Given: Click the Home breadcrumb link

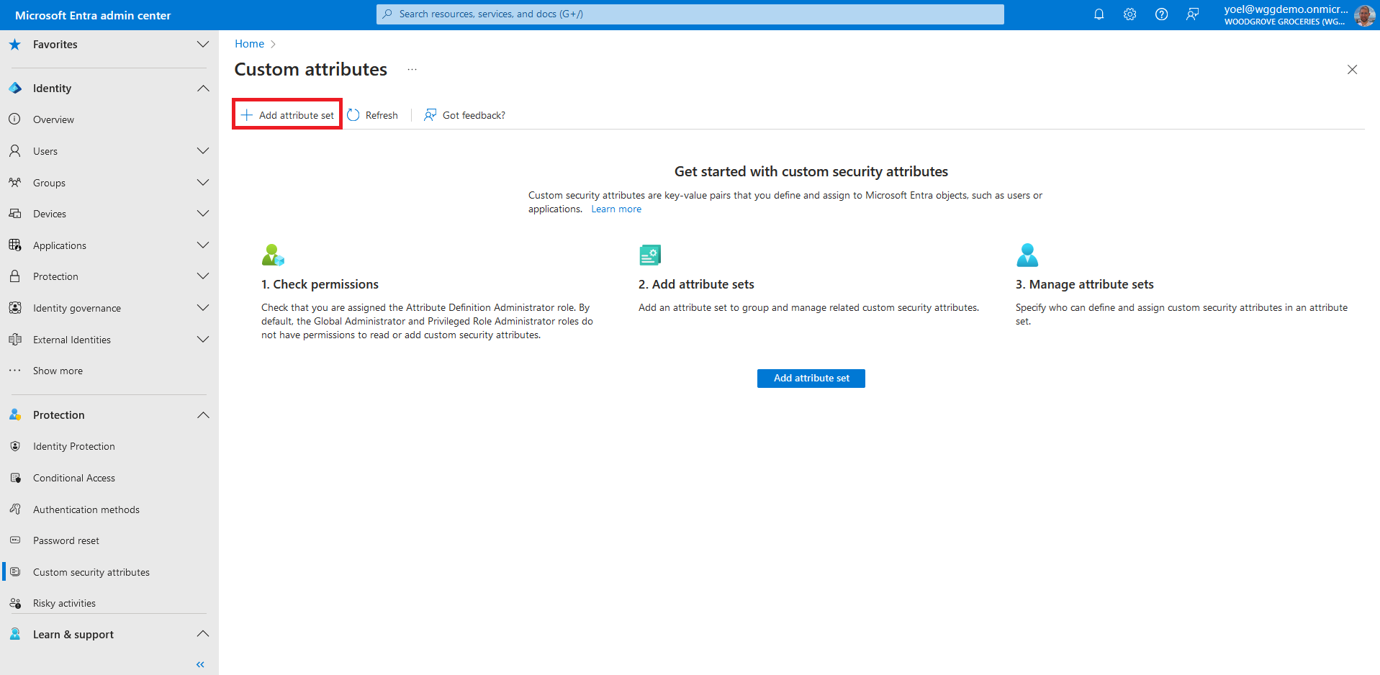Looking at the screenshot, I should [x=249, y=44].
